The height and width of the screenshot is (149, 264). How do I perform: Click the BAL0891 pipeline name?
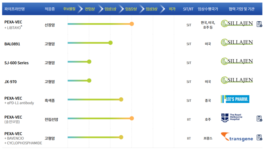(x=12, y=44)
